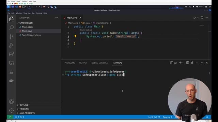Click the Debug CodeLens above main method

coord(89,30)
